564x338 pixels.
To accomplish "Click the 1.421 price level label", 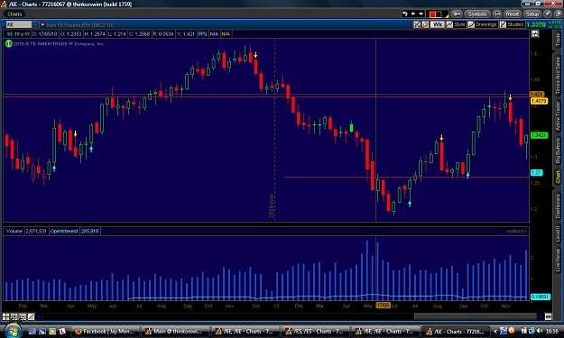I will (x=537, y=94).
